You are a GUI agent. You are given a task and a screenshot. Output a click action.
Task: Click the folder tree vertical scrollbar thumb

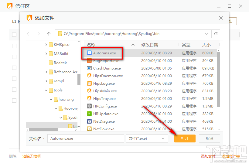79,80
